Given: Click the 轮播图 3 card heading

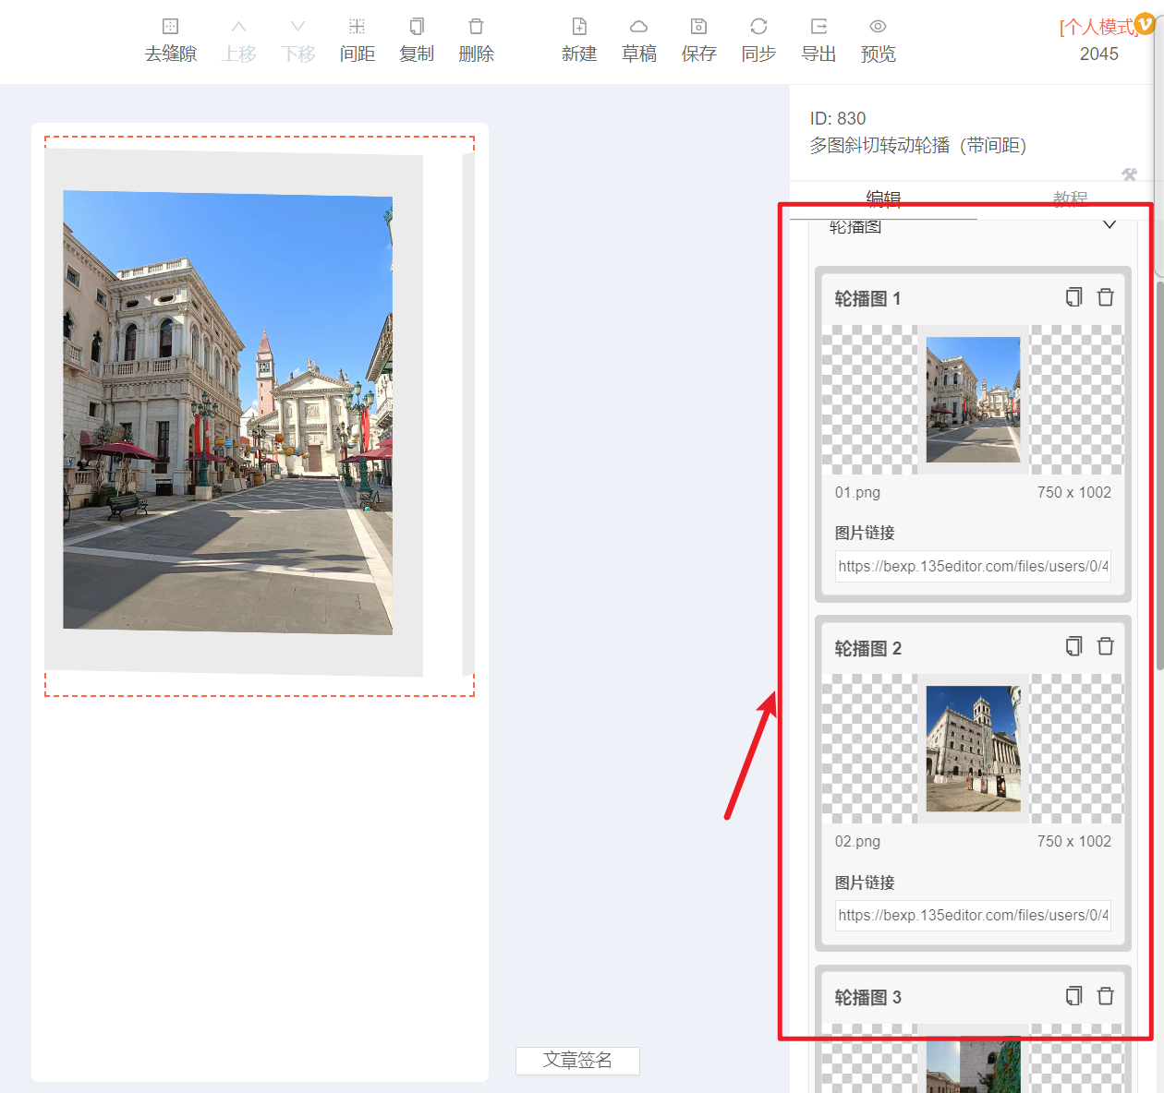Looking at the screenshot, I should click(x=867, y=997).
